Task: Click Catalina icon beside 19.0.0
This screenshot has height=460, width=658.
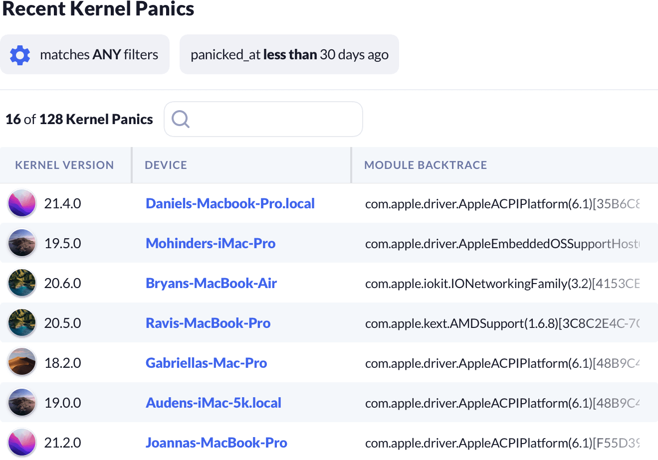Action: click(22, 403)
